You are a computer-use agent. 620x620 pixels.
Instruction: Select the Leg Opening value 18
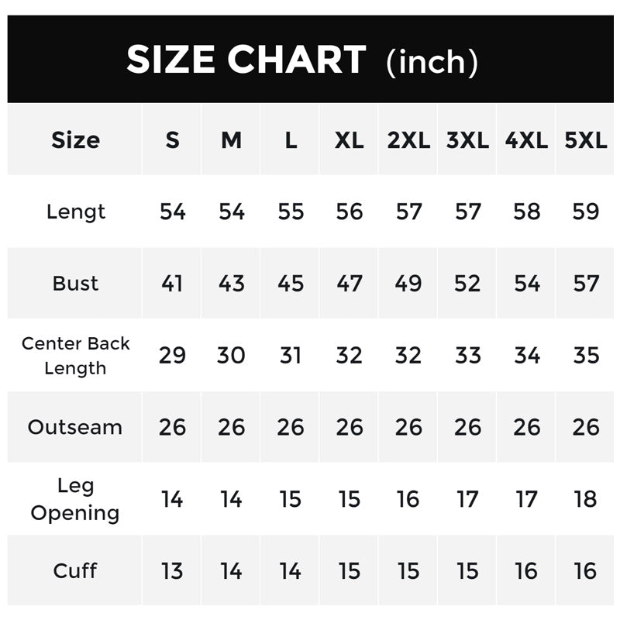point(586,499)
